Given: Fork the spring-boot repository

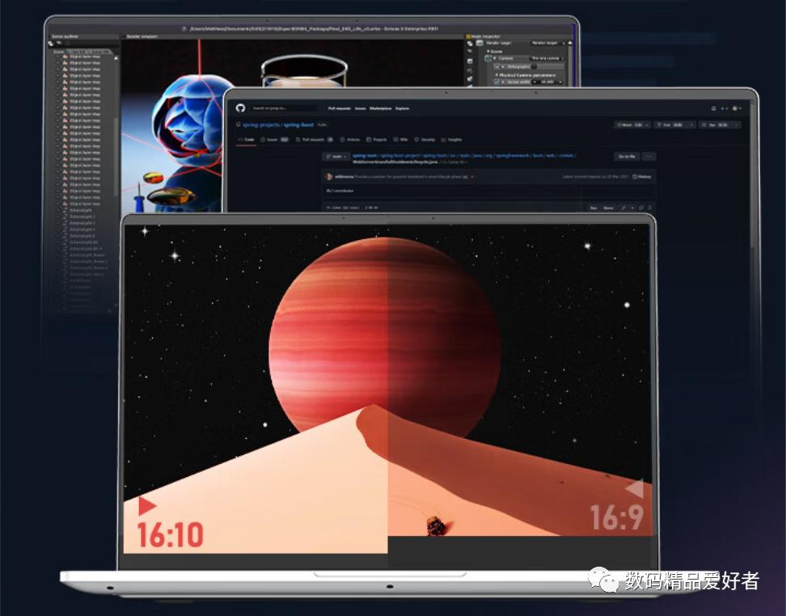Looking at the screenshot, I should tap(675, 124).
